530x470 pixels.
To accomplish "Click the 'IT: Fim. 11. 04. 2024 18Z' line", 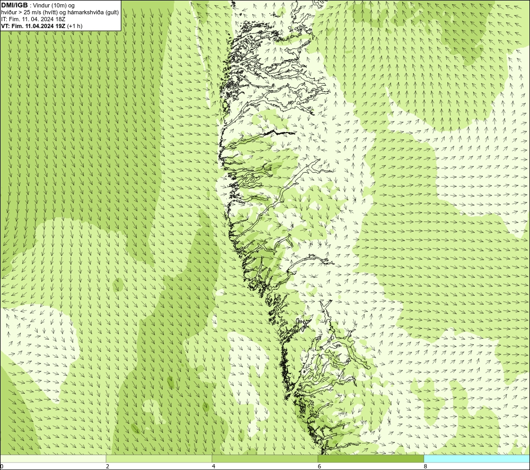I will tap(33, 19).
